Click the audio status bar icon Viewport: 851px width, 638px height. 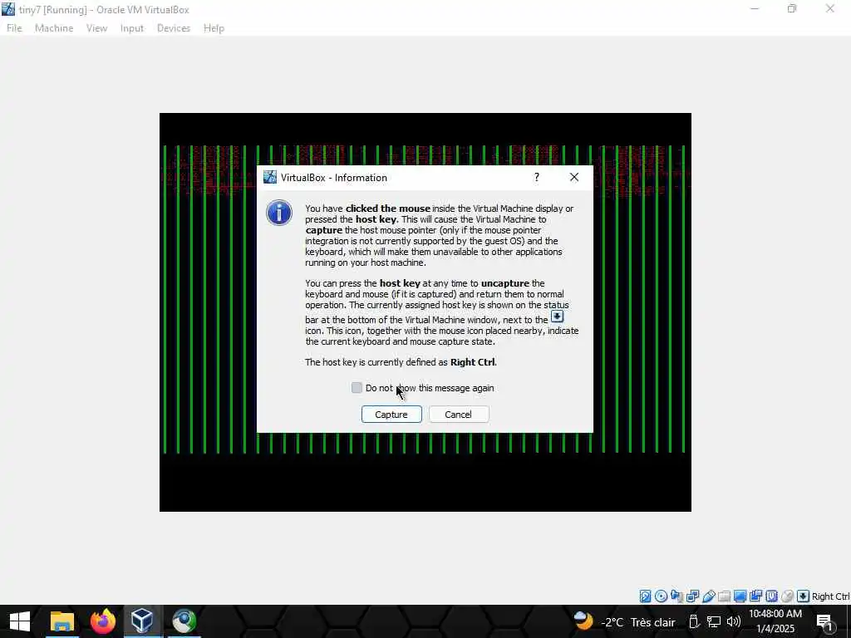pyautogui.click(x=676, y=596)
